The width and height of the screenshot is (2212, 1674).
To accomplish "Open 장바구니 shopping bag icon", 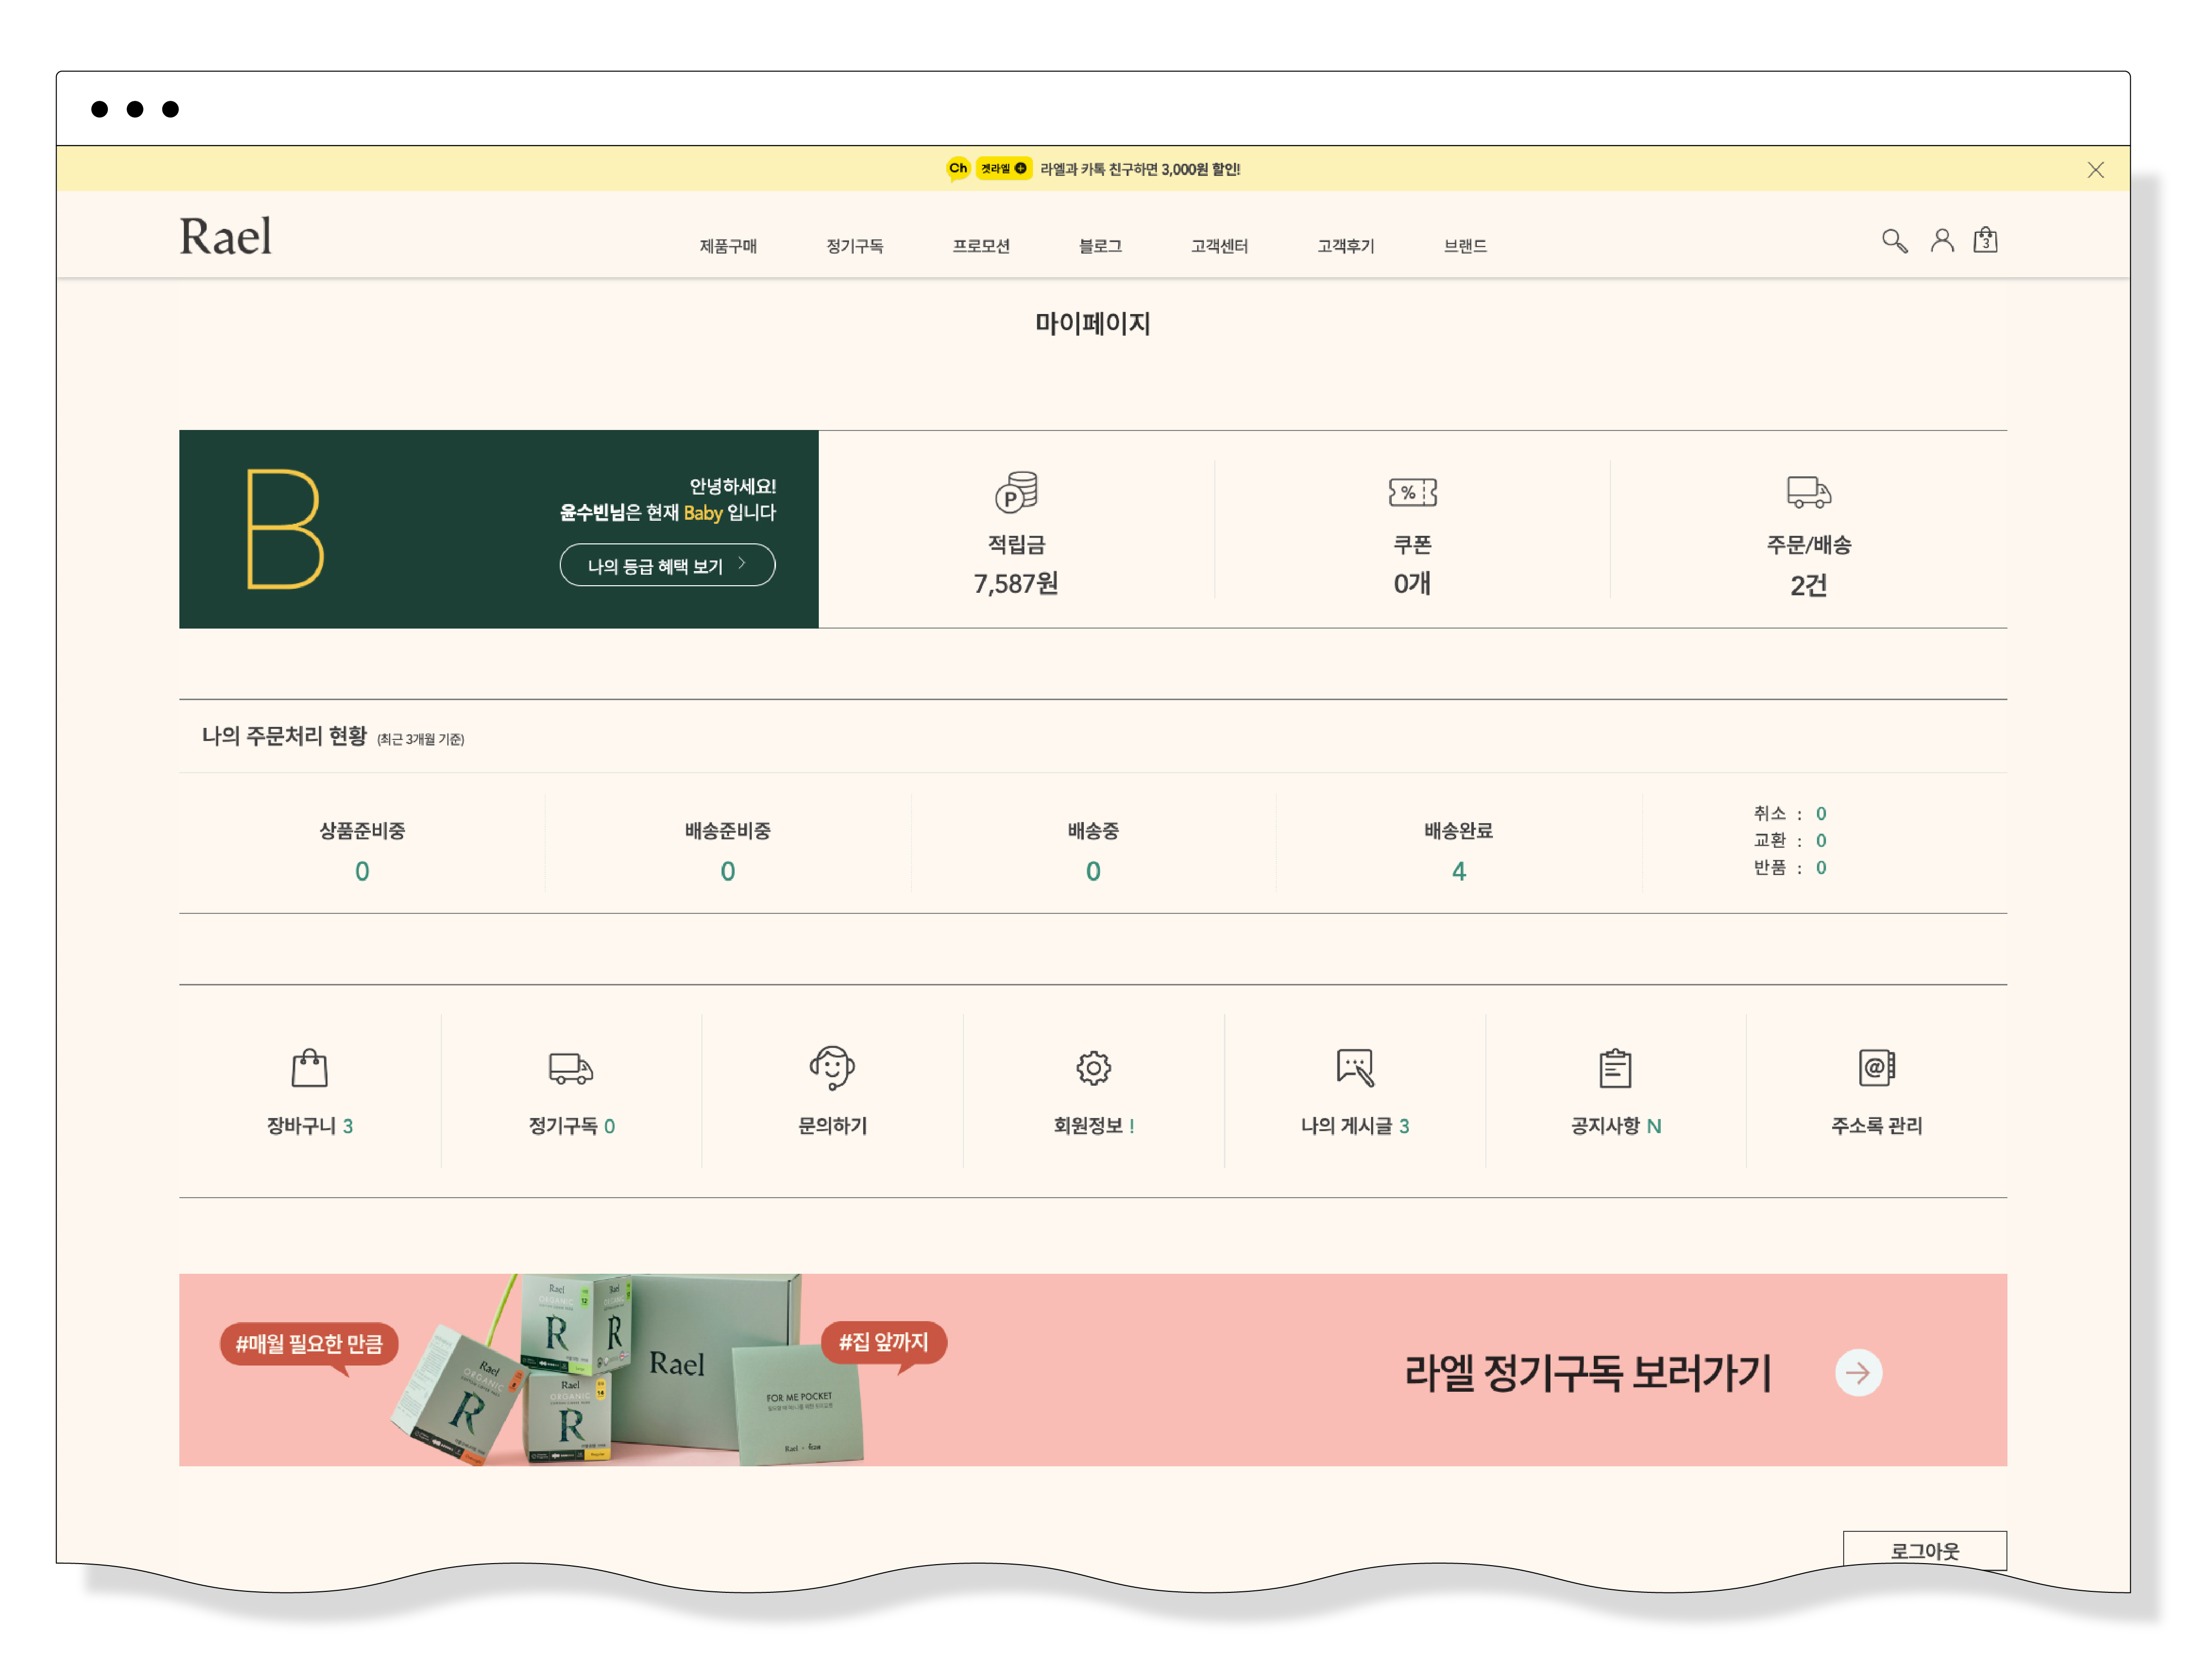I will pos(309,1069).
